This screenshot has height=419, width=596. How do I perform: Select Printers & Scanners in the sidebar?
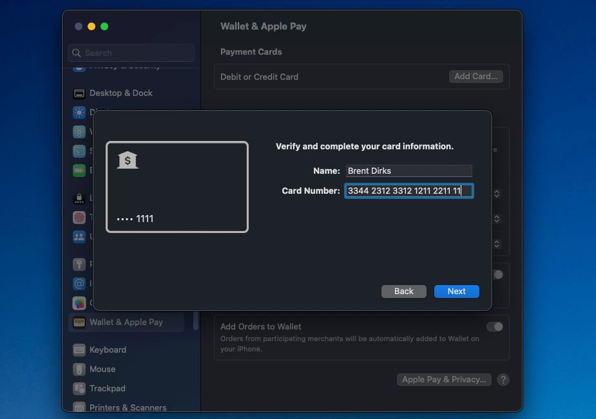pyautogui.click(x=79, y=407)
